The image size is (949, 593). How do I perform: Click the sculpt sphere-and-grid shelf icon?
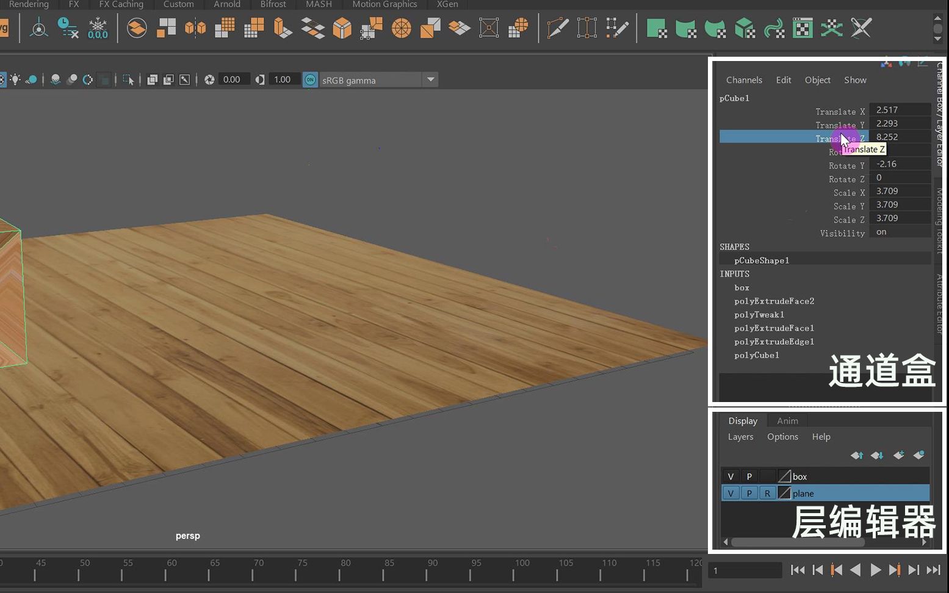tap(518, 28)
